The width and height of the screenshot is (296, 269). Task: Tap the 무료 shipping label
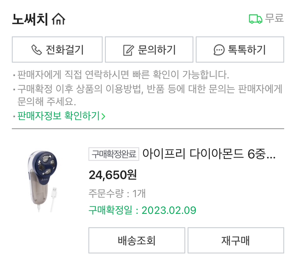coord(274,18)
